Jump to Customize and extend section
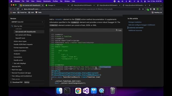172x96 pixels. tap(136, 28)
